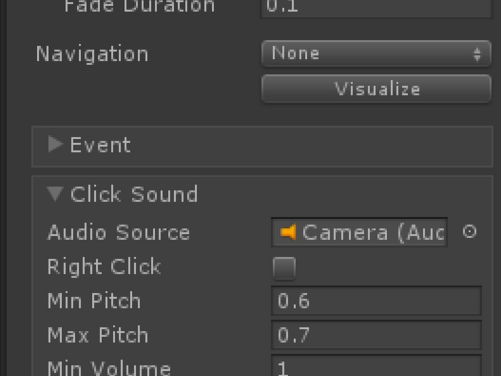Focus the Max Pitch field showing 0.7
The height and width of the screenshot is (376, 501).
(x=376, y=335)
